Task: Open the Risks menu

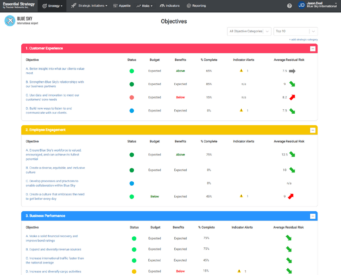Action: pyautogui.click(x=145, y=6)
